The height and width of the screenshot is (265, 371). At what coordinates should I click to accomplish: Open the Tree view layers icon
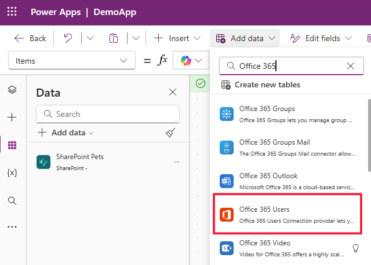click(12, 90)
